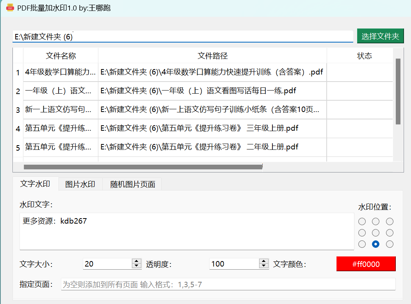Screen dimensions: 411x304
Task: Click path of 第五单元 二年级上册.pdf
Action: [213, 147]
